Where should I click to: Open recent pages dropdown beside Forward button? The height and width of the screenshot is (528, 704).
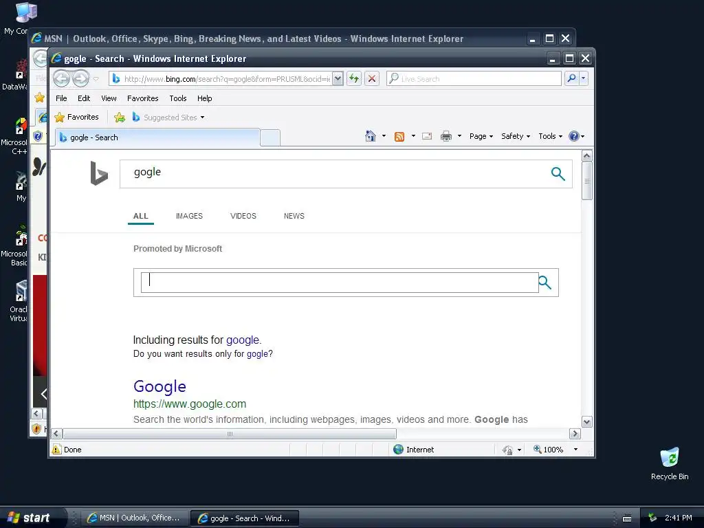[x=96, y=79]
